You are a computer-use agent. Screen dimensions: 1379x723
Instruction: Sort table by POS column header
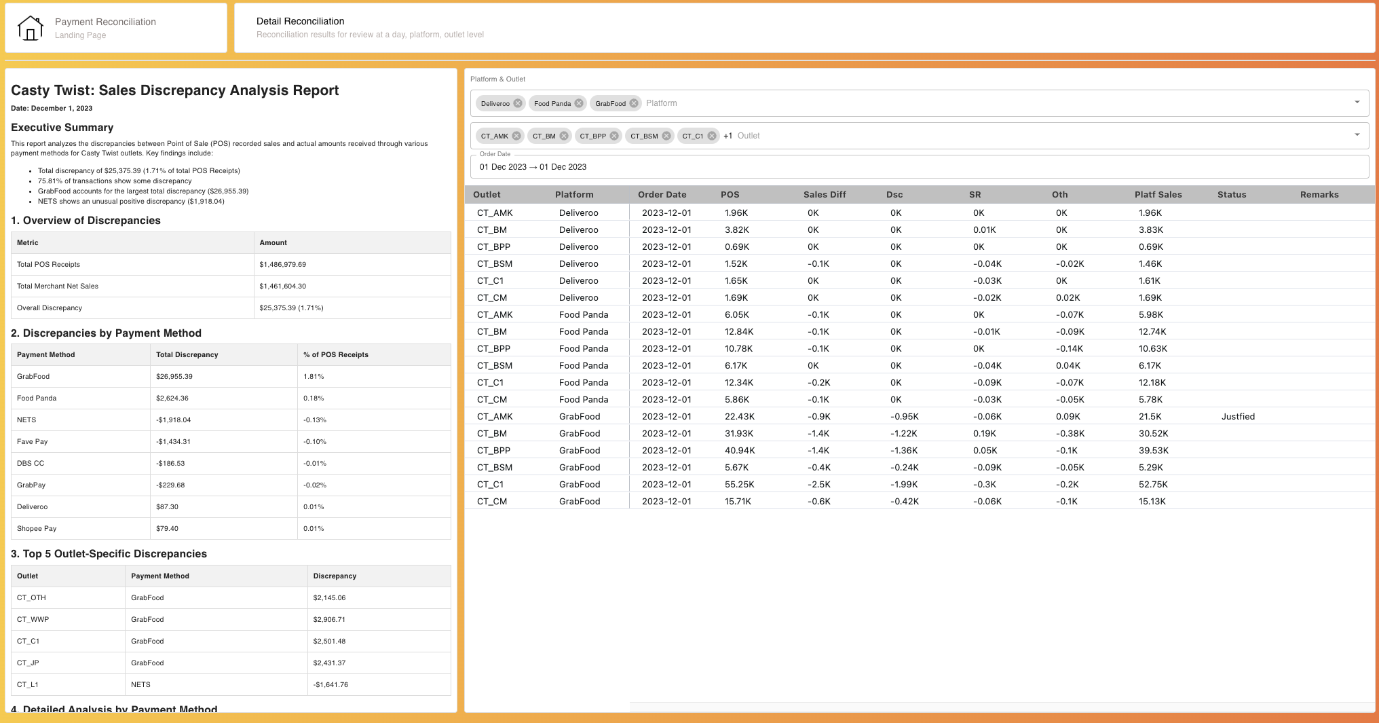(x=730, y=195)
